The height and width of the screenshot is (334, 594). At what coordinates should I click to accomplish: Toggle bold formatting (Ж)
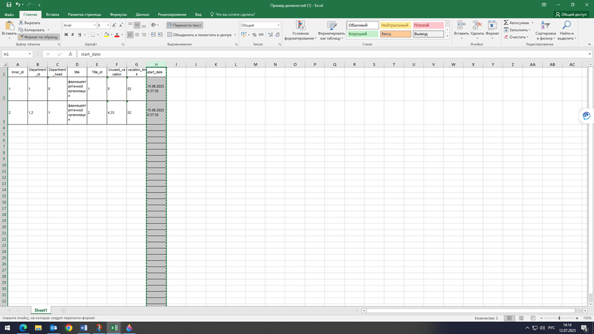tap(66, 35)
